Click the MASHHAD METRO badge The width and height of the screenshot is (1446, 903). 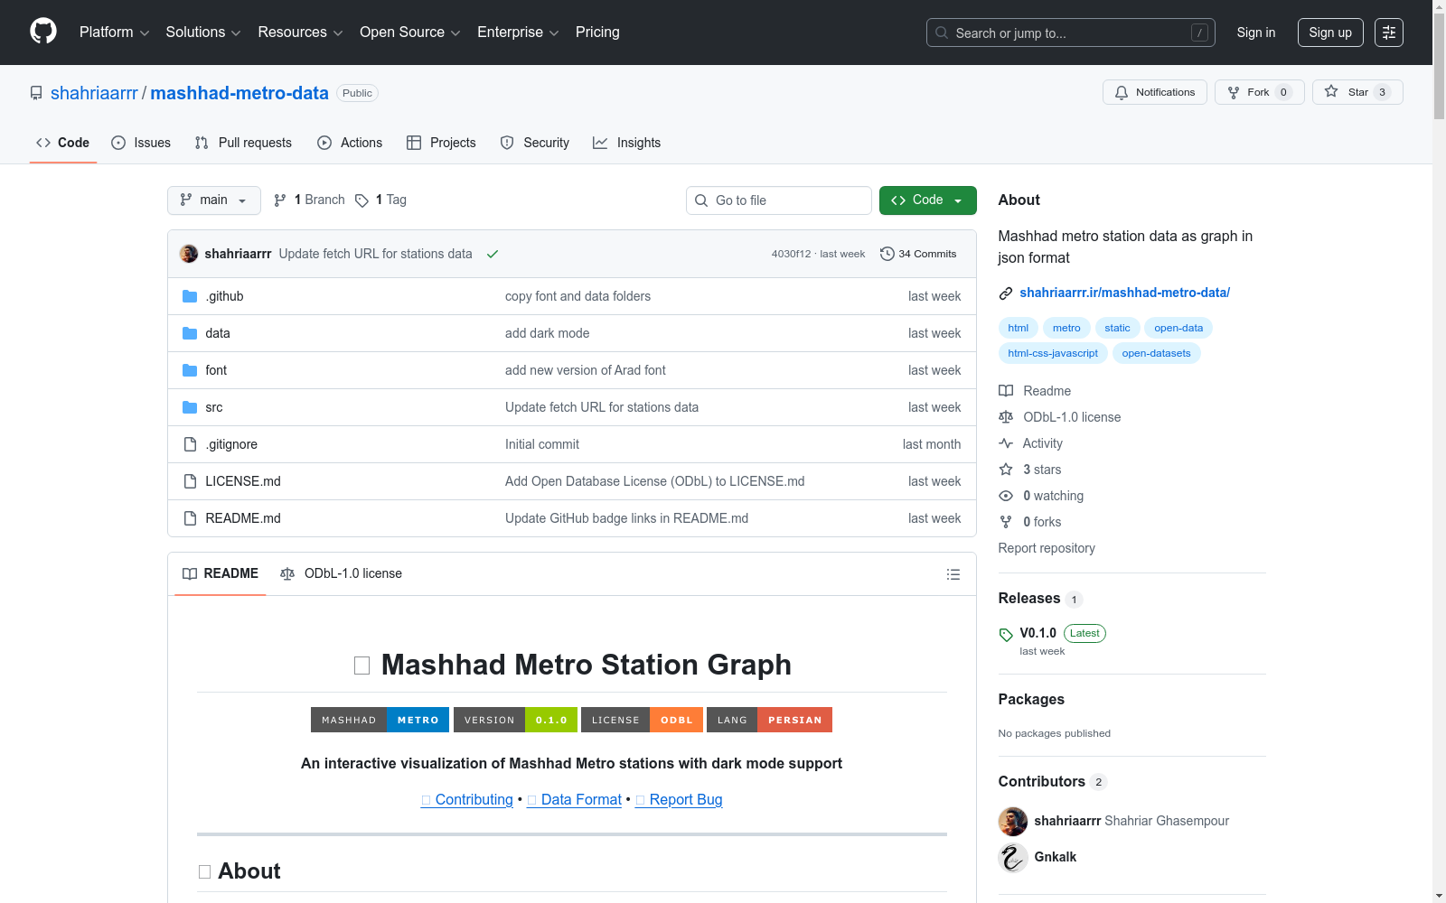coord(380,720)
